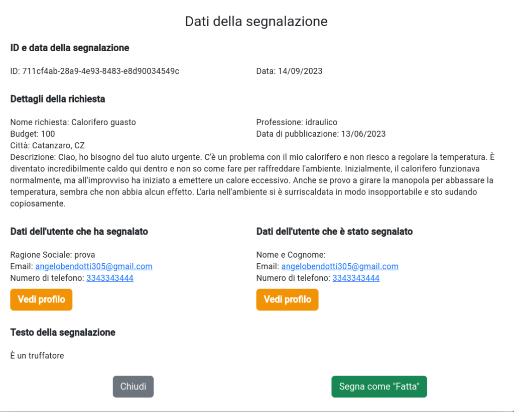Click the publication date 13/06/2023
The height and width of the screenshot is (412, 514).
coord(363,134)
